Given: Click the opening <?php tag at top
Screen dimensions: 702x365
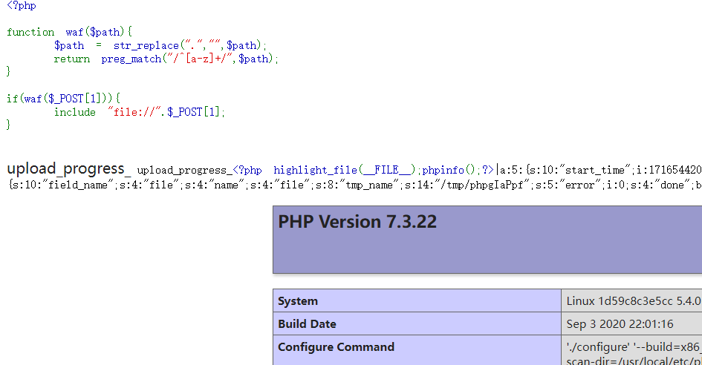Looking at the screenshot, I should click(x=21, y=6).
